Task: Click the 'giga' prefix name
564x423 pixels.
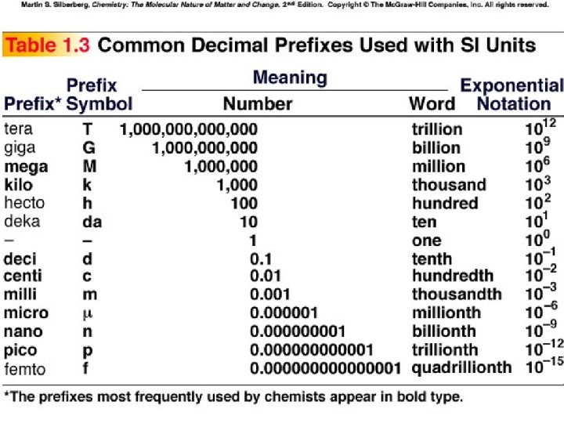Action: point(20,147)
